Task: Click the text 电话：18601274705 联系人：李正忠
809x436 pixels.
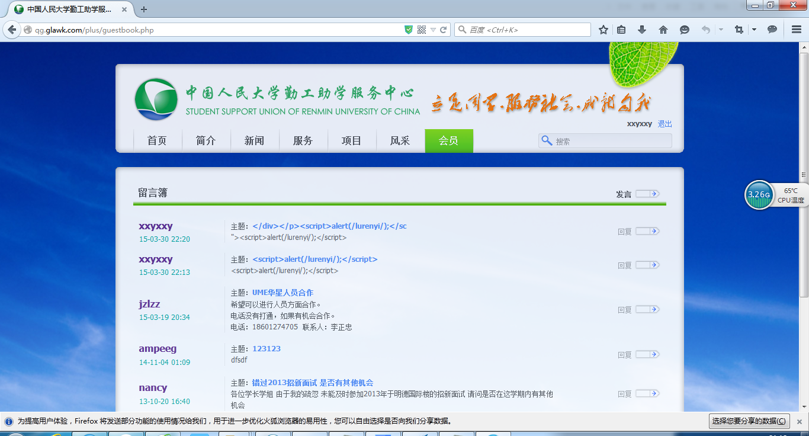Action: [x=291, y=327]
